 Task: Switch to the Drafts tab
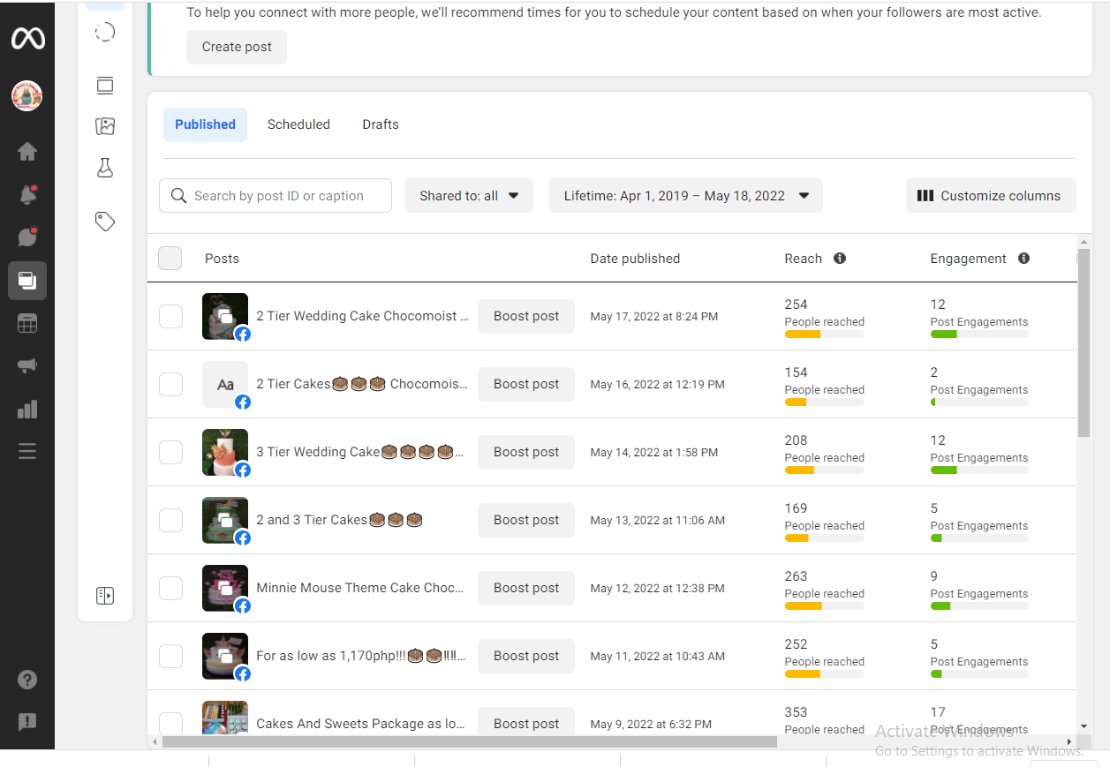tap(381, 124)
